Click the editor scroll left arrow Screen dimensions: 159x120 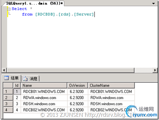coord(4,70)
